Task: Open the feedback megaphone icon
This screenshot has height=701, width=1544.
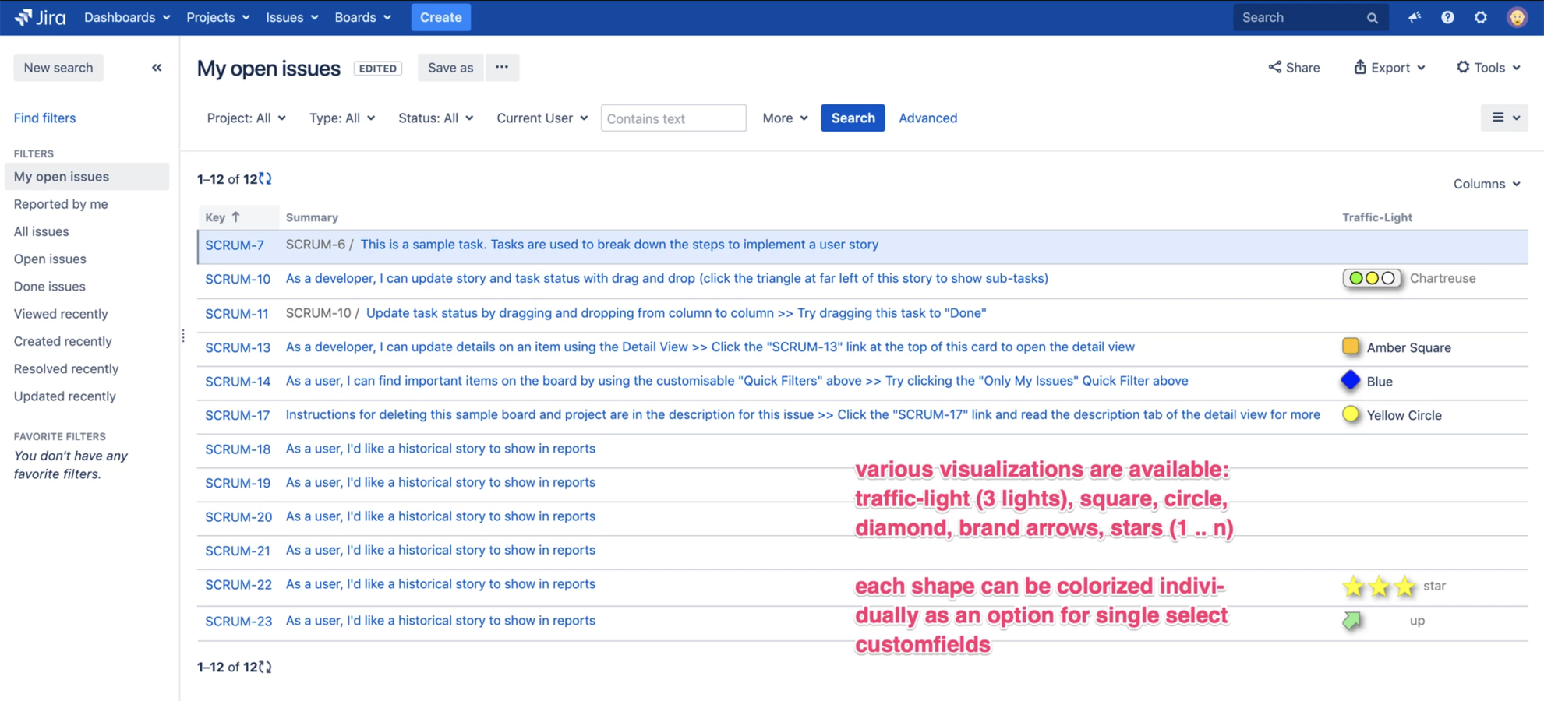Action: pos(1414,17)
